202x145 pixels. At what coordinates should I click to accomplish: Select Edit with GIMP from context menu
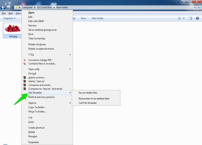click(x=38, y=20)
